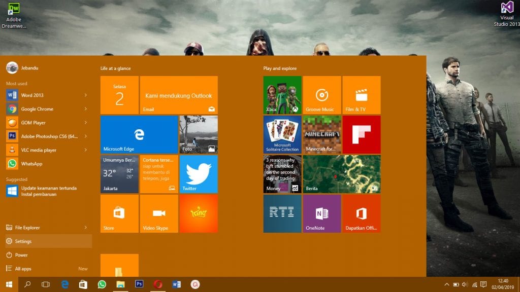This screenshot has width=520, height=292.
Task: Open Minecraft tile in Play and explore
Action: coord(321,134)
